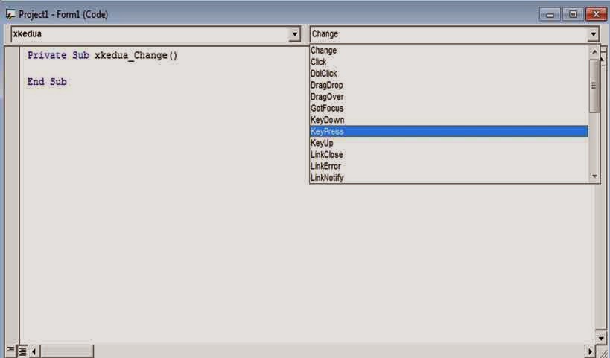Click the window resize grip corner

tap(603, 353)
